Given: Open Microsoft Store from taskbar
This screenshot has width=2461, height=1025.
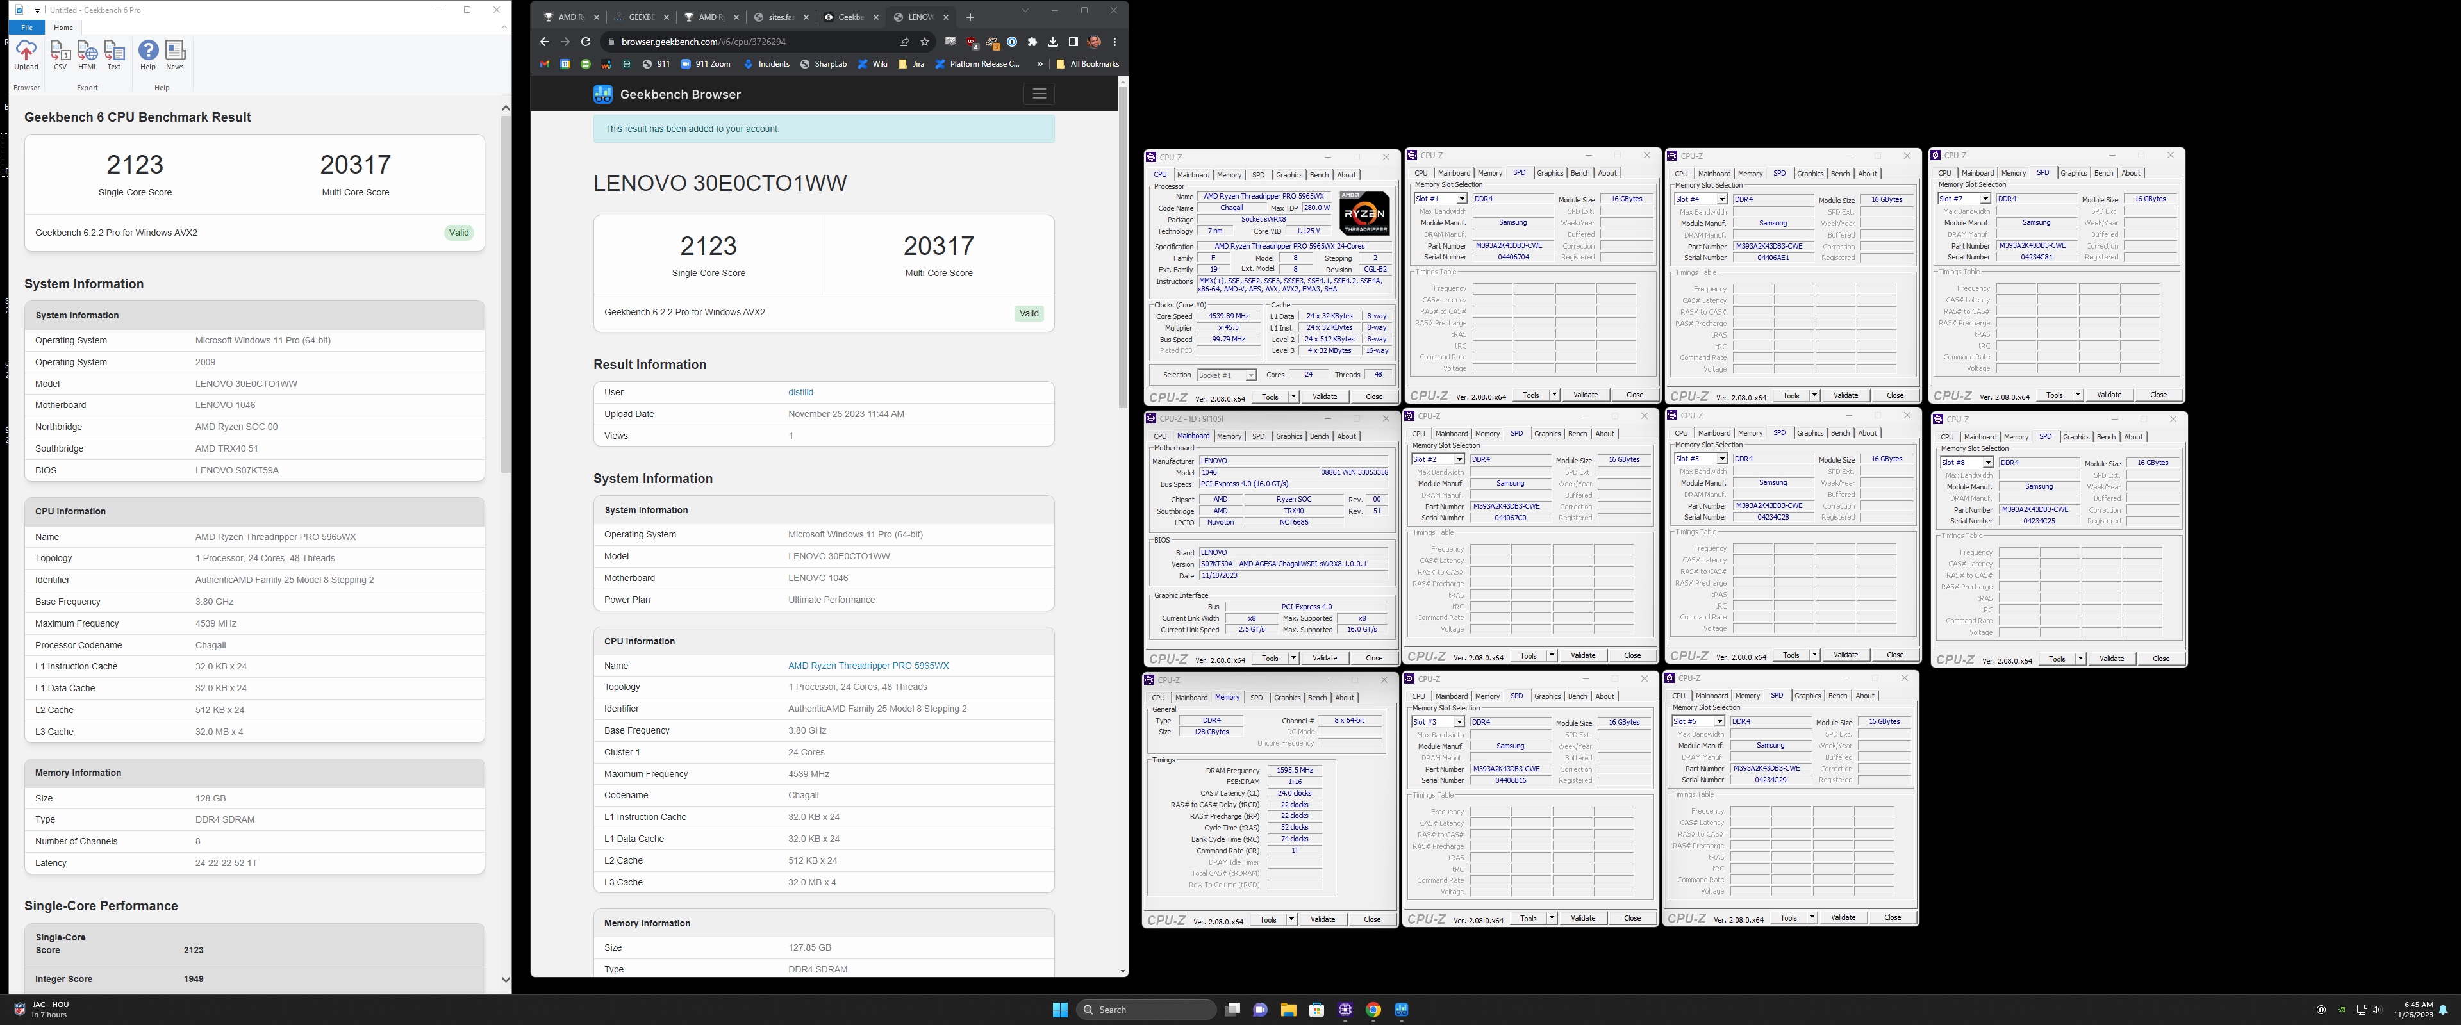Looking at the screenshot, I should point(1316,1010).
